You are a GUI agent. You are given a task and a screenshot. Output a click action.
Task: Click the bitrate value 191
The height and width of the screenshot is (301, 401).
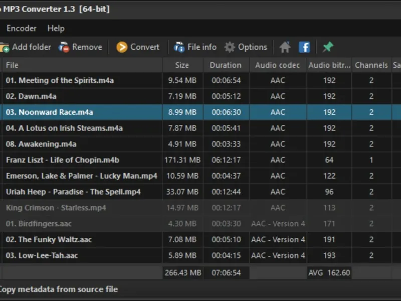(x=329, y=239)
